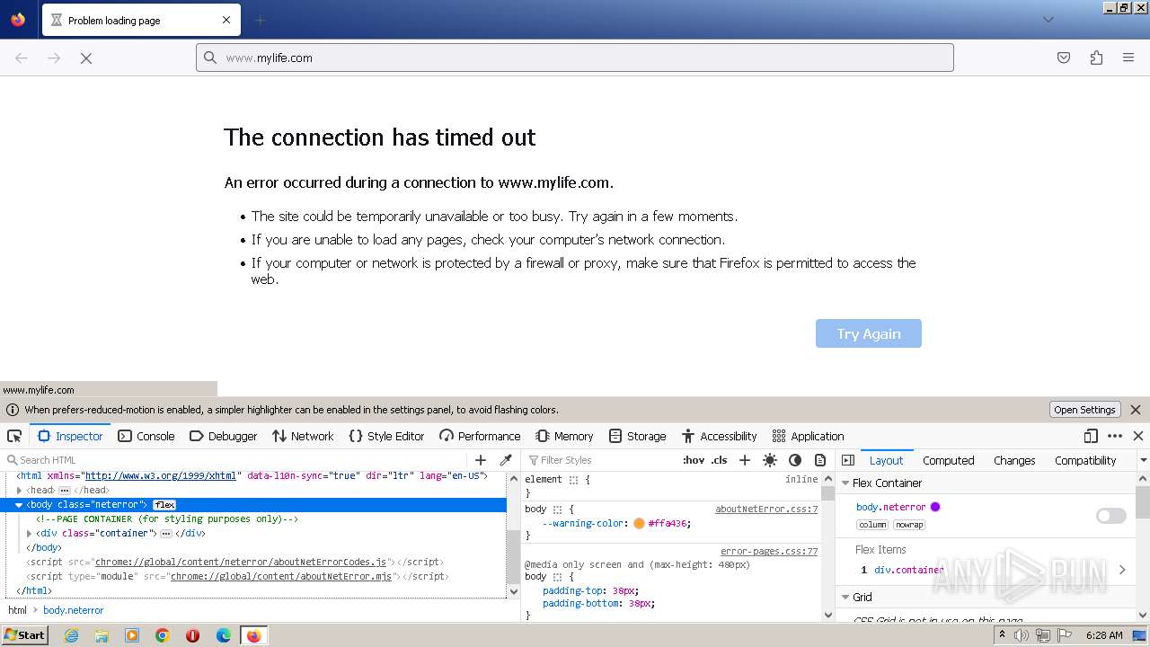Open the list all tabs dropdown arrow
1150x647 pixels.
pyautogui.click(x=1048, y=20)
